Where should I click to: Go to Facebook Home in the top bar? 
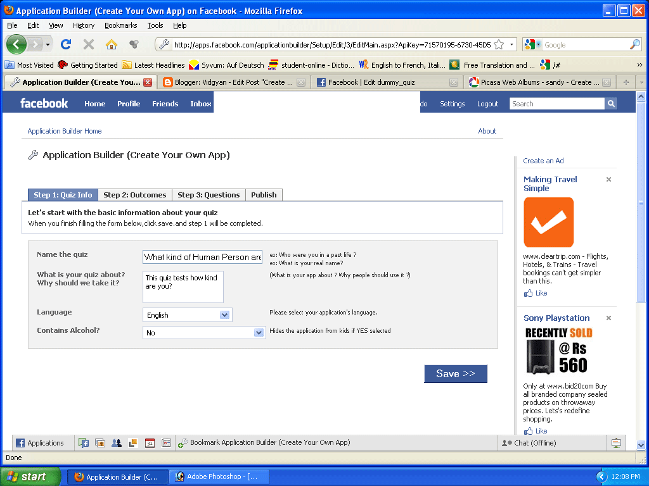pyautogui.click(x=95, y=104)
